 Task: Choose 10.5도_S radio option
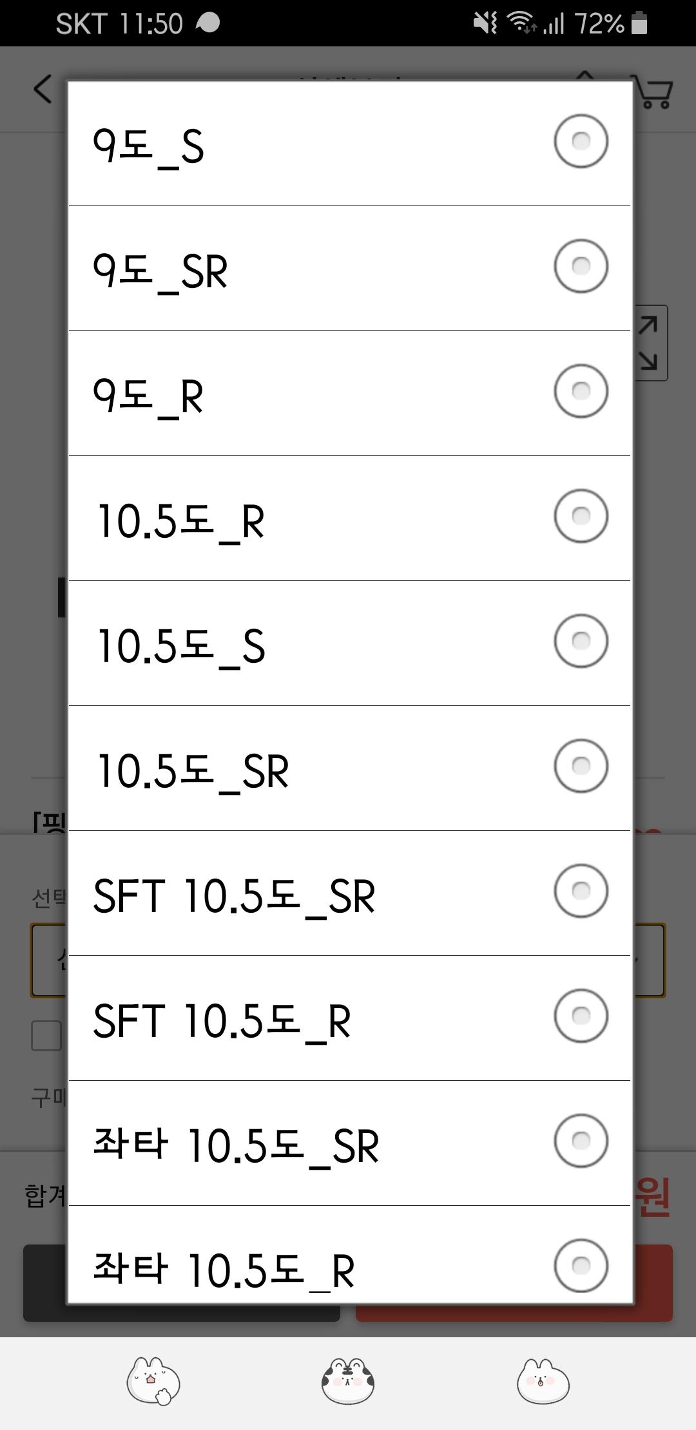(581, 642)
